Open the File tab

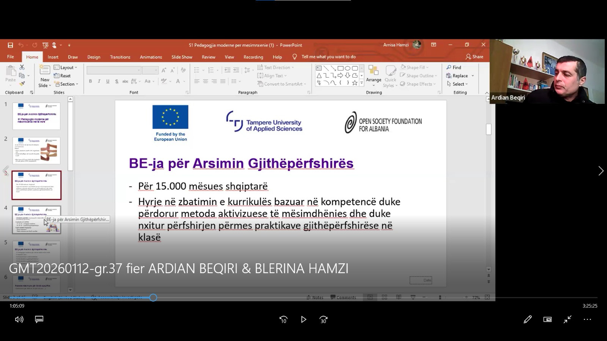click(x=11, y=57)
